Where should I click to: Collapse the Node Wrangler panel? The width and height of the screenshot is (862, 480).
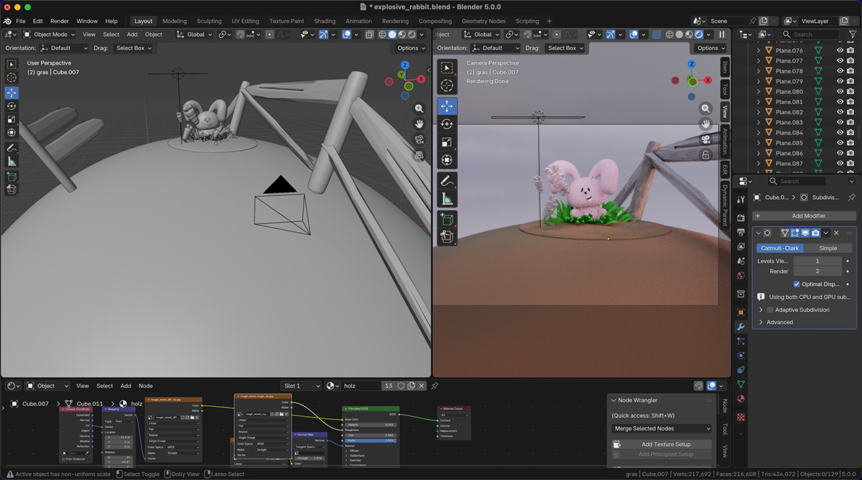[613, 400]
